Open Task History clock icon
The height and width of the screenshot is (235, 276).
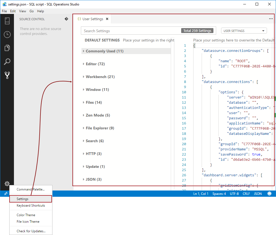pos(7,34)
